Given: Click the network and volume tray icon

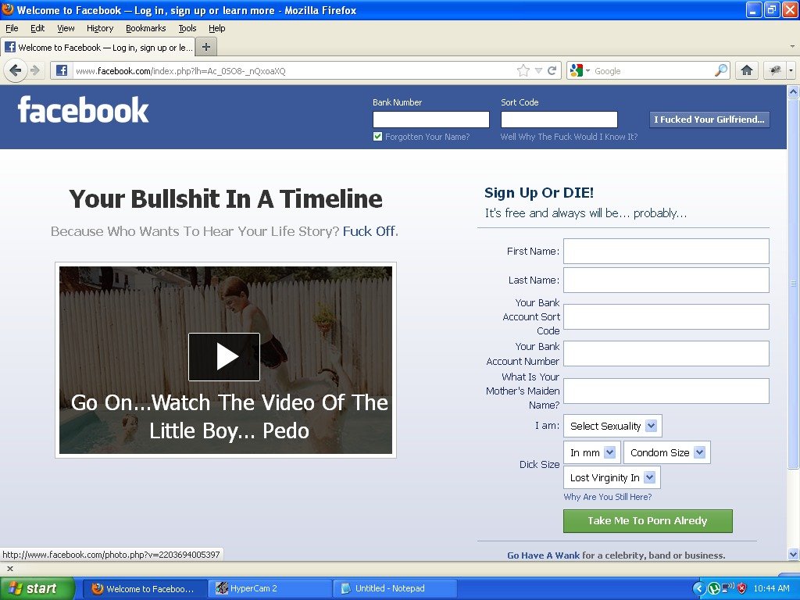Looking at the screenshot, I should point(728,588).
